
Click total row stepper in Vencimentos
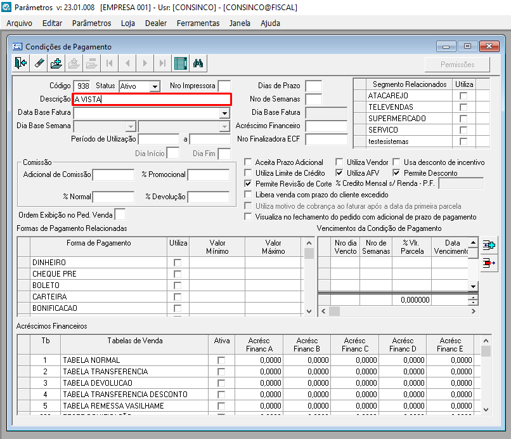(x=473, y=299)
